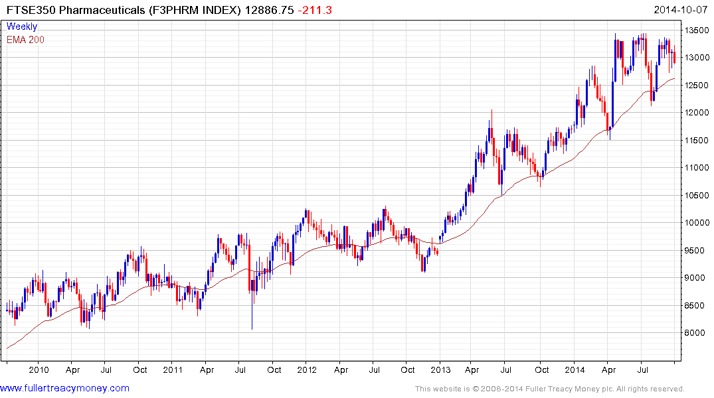Click the last red candle near 13000
Viewport: 714px width, 398px height.
[x=674, y=56]
